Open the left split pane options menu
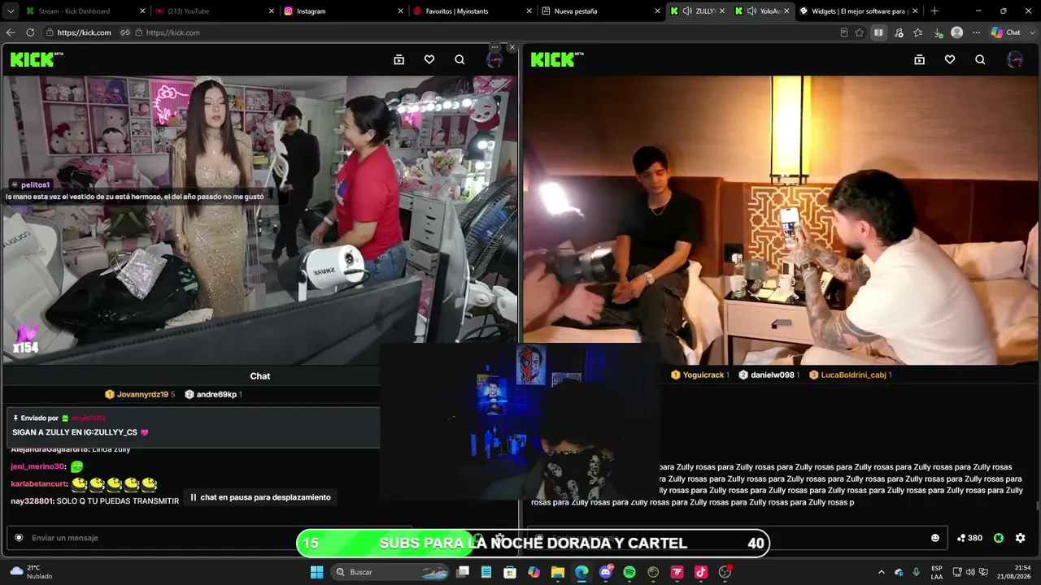The width and height of the screenshot is (1041, 585). (x=494, y=47)
